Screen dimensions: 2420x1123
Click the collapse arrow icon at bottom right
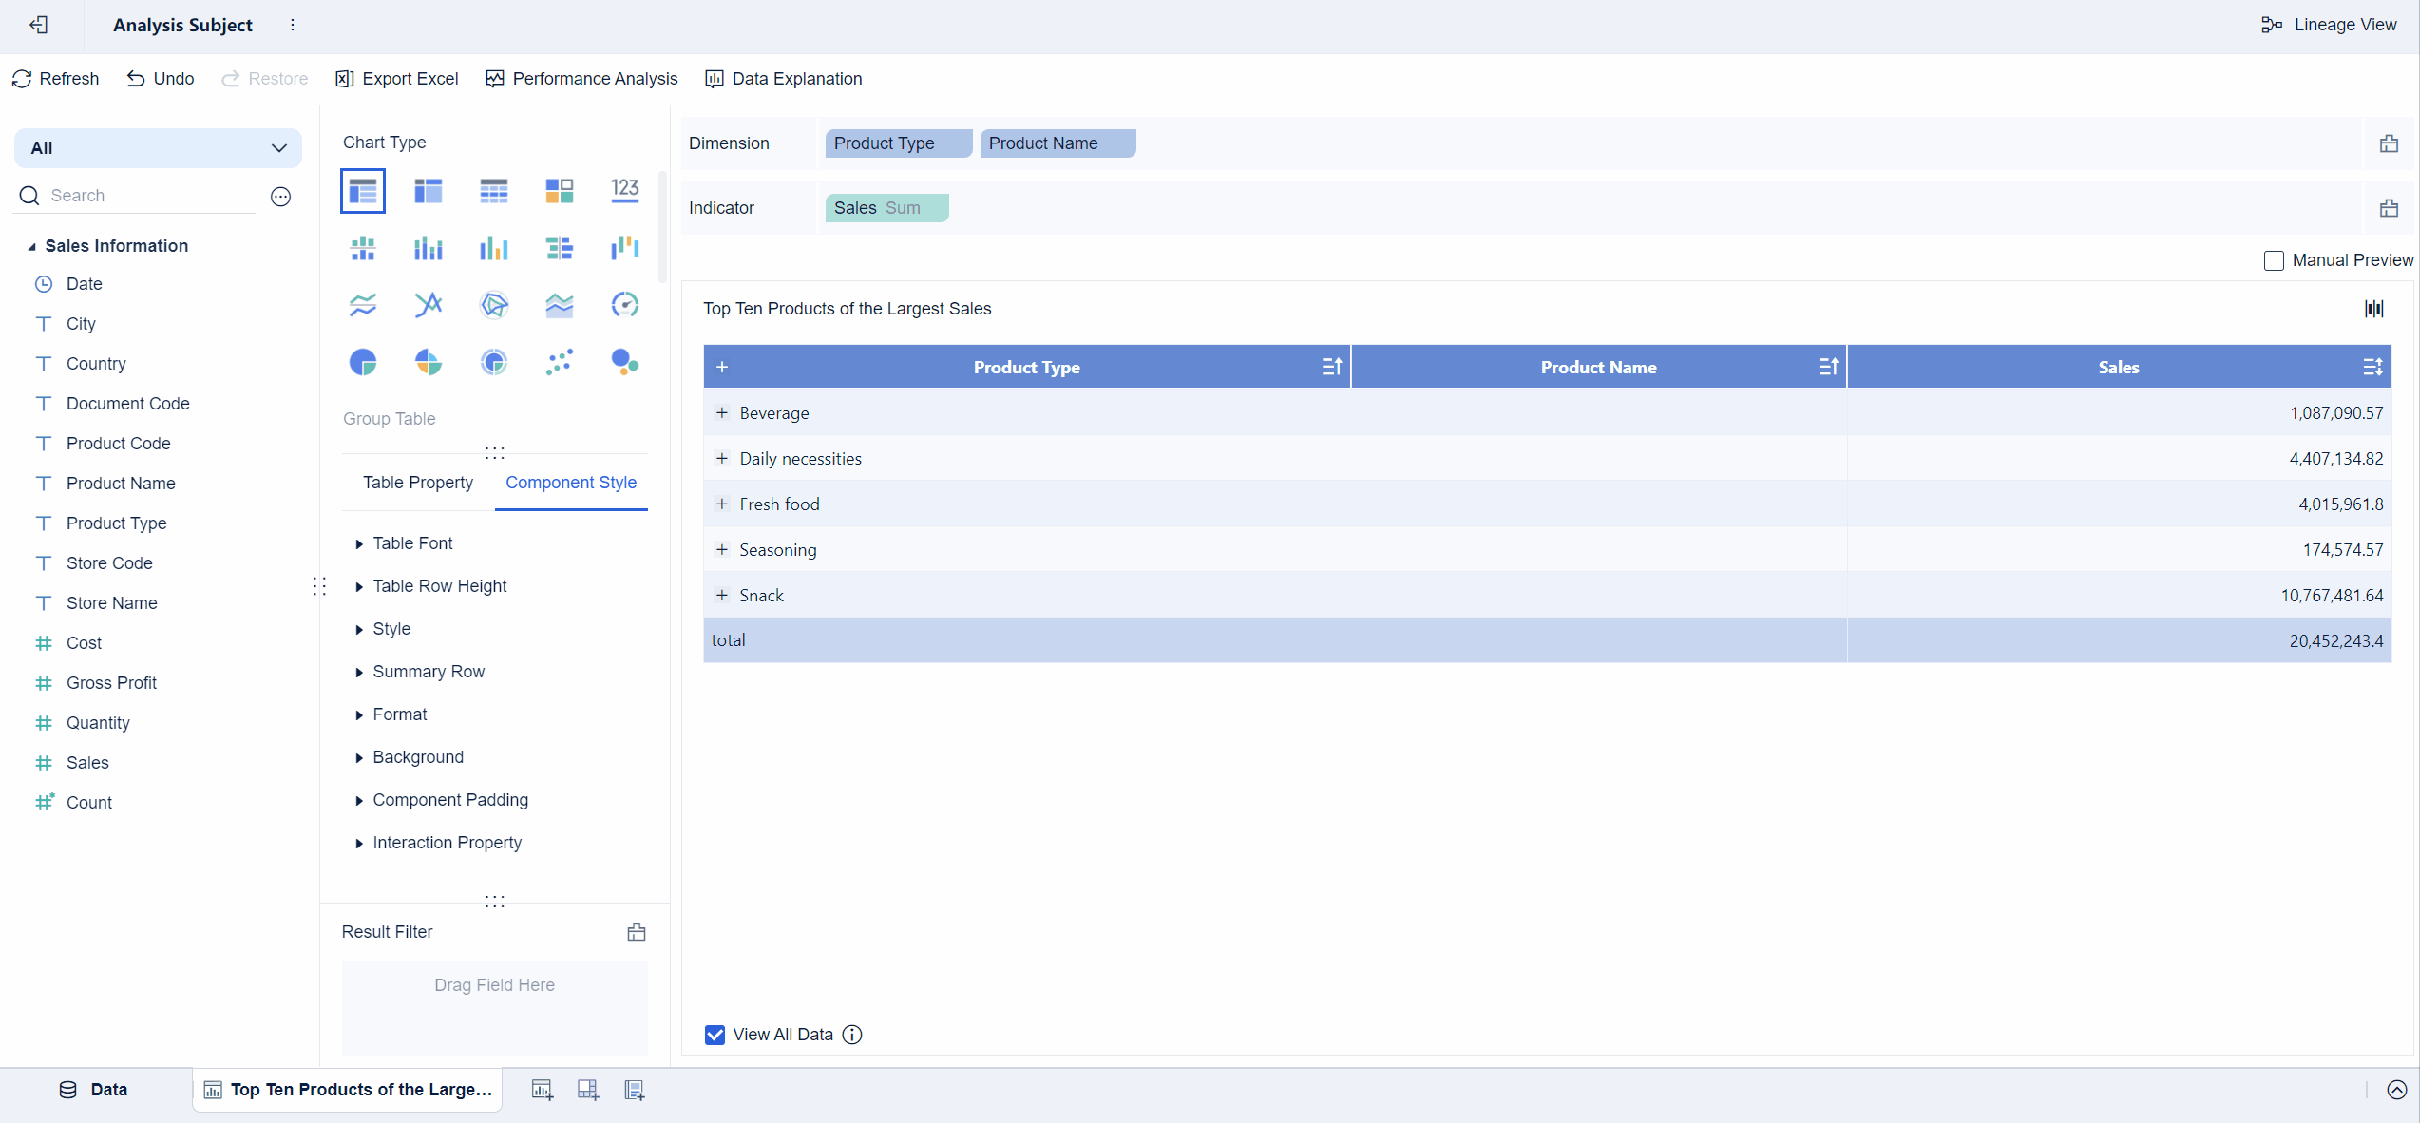2397,1090
